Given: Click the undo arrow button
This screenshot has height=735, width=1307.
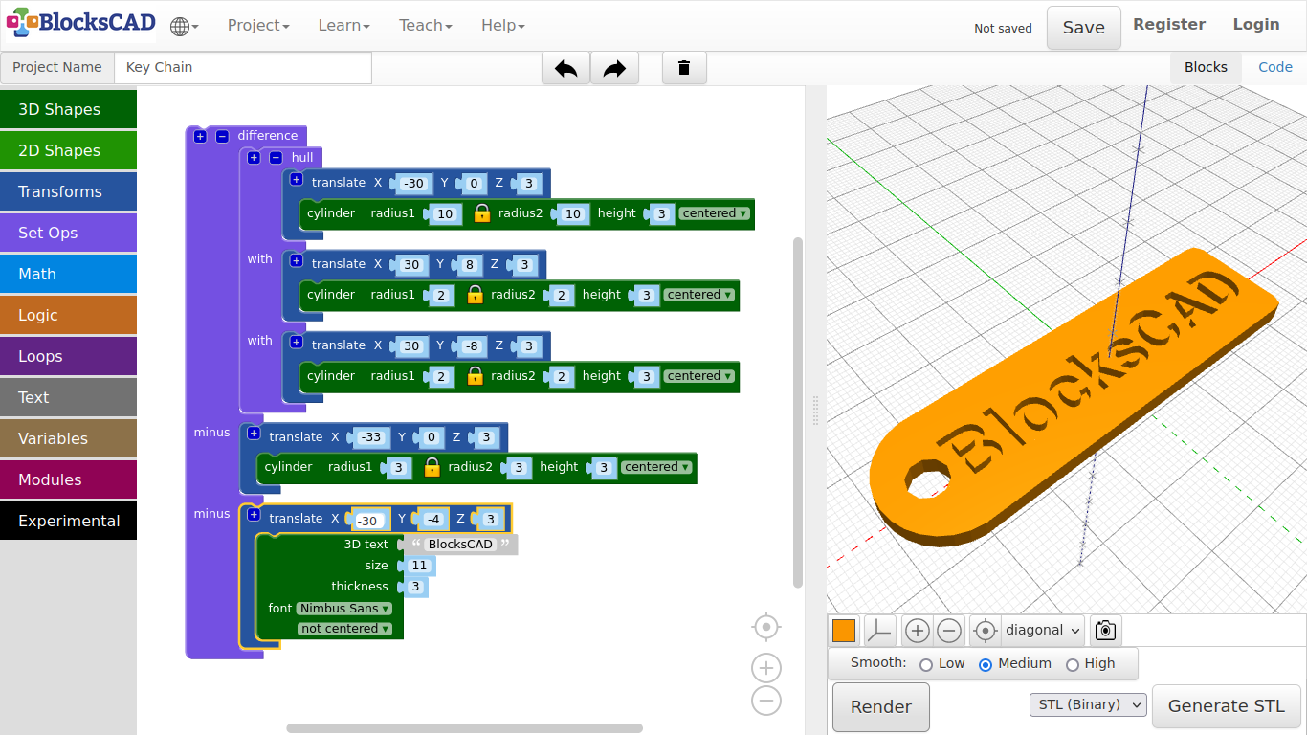Looking at the screenshot, I should [x=565, y=68].
